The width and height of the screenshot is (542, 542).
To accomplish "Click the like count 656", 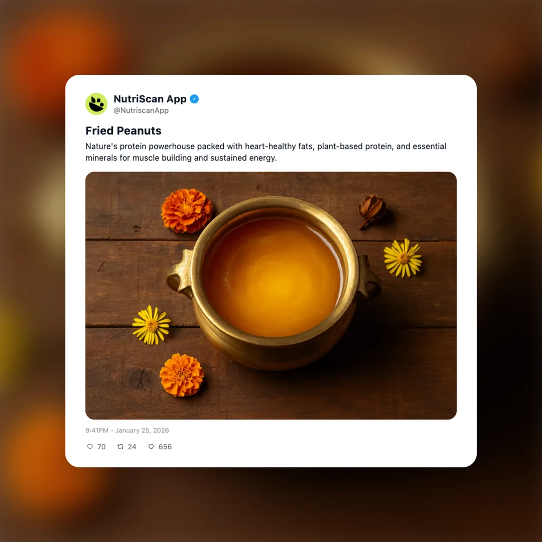I will (165, 447).
